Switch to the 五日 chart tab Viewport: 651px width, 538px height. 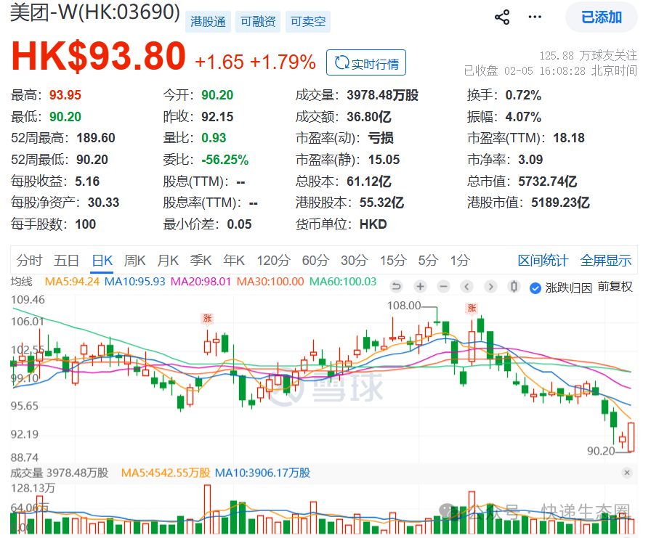66,261
